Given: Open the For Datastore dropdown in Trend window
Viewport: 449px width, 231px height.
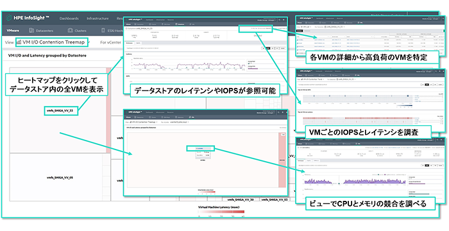Looking at the screenshot, I should tap(346, 79).
